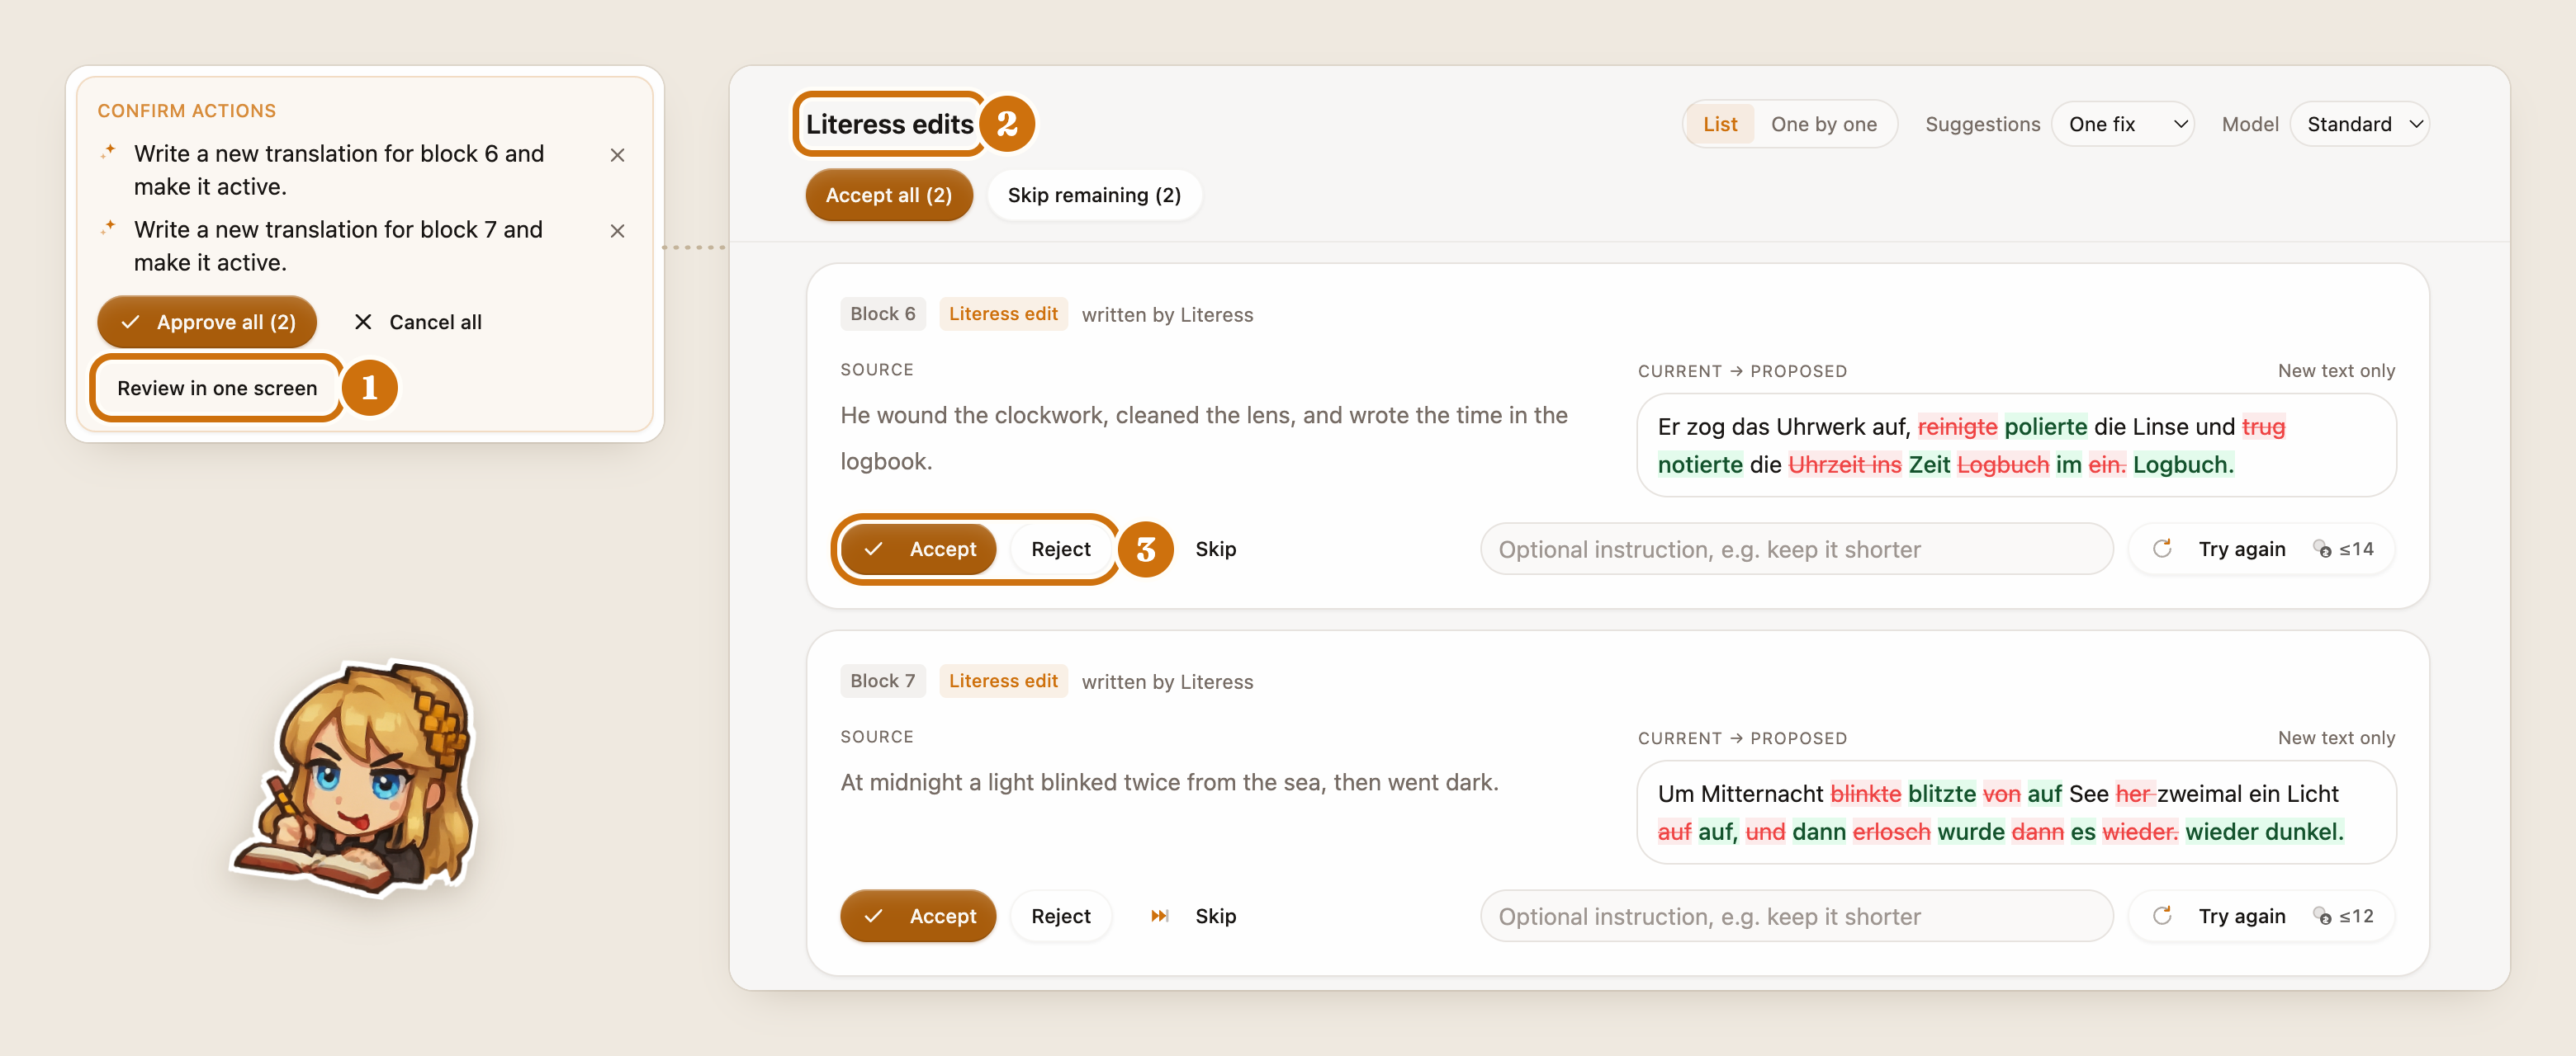Skip the Block 6 edit
This screenshot has width=2576, height=1056.
(1215, 549)
